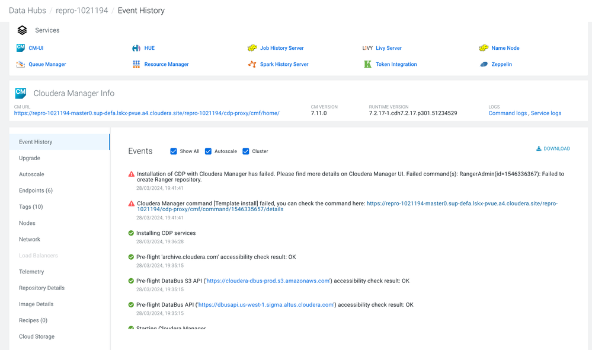Open the Network tab
Viewport: 592px width, 350px height.
pos(60,239)
